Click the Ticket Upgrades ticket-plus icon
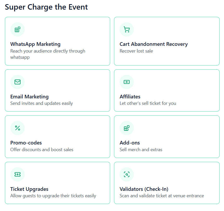The width and height of the screenshot is (224, 211). [18, 174]
